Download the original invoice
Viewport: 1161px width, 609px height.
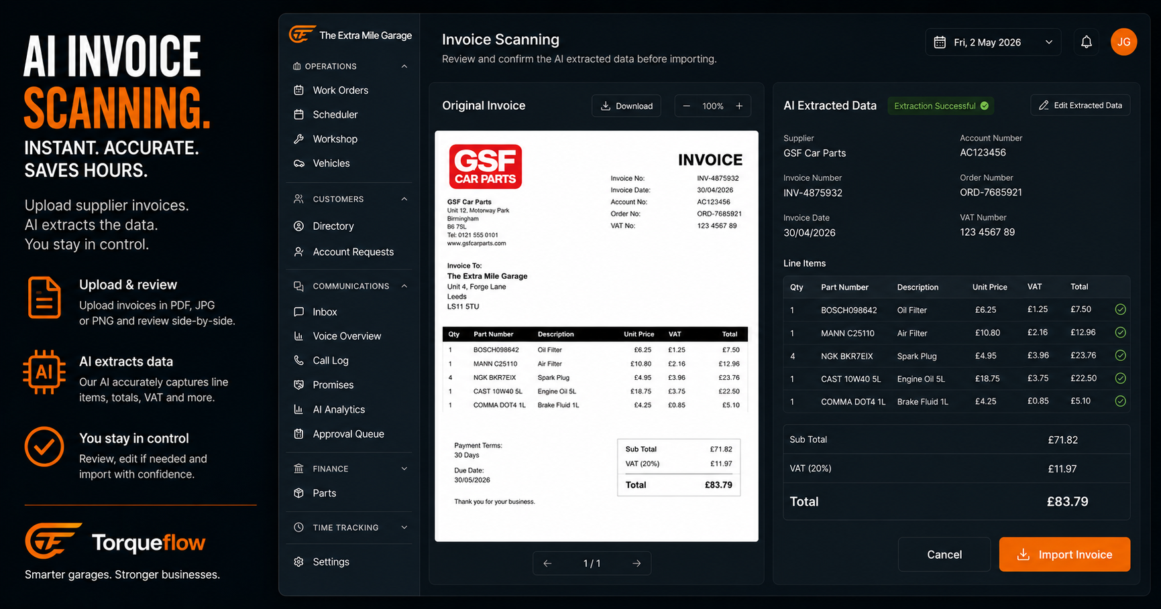tap(626, 106)
